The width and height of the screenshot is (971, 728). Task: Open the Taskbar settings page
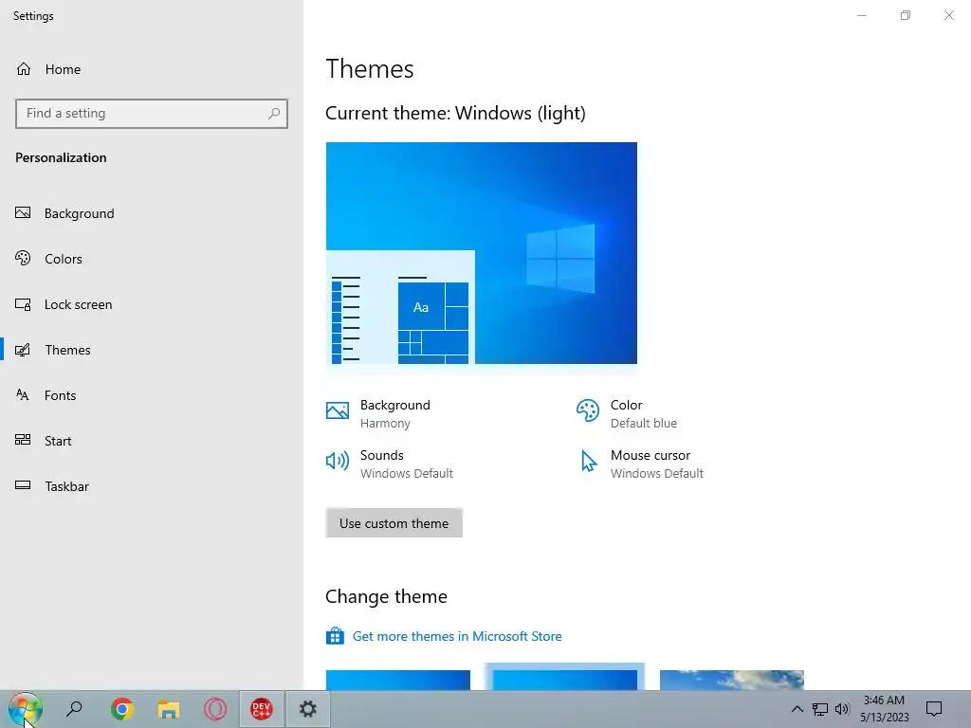click(x=152, y=486)
